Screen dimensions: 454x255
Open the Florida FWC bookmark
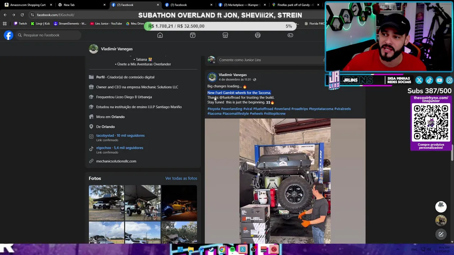(315, 24)
